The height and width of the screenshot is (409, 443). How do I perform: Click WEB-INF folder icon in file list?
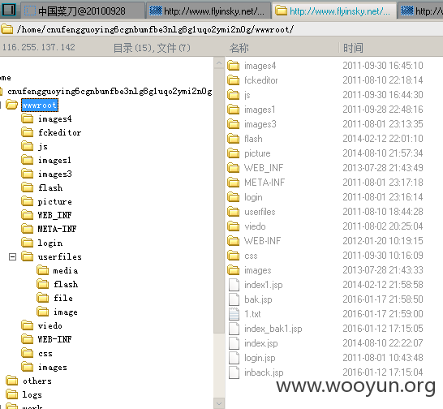[234, 241]
